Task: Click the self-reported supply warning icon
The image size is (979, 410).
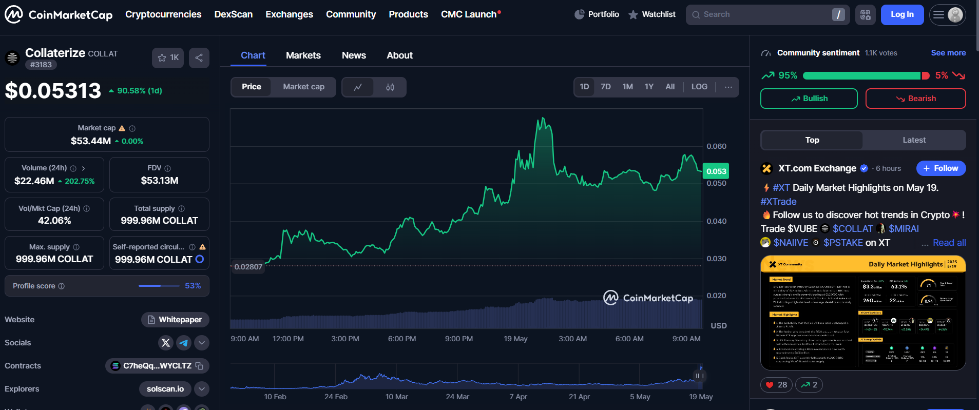Action: tap(203, 247)
